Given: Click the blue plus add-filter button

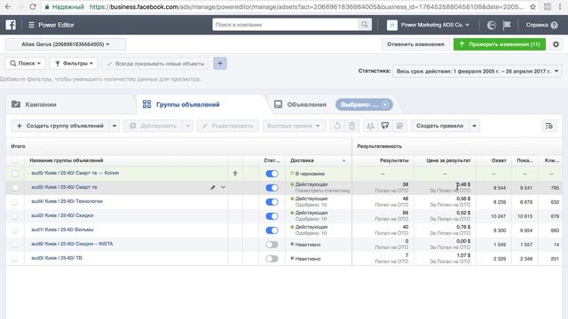Looking at the screenshot, I should coord(220,63).
